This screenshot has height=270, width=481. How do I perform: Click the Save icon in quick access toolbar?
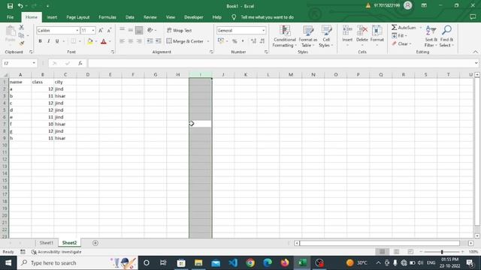(x=10, y=6)
